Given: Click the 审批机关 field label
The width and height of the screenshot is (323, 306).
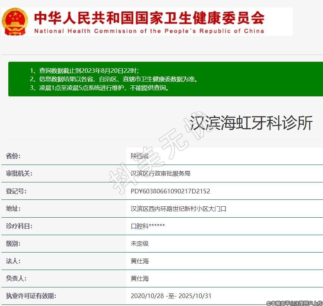Looking at the screenshot, I should pos(19,173).
